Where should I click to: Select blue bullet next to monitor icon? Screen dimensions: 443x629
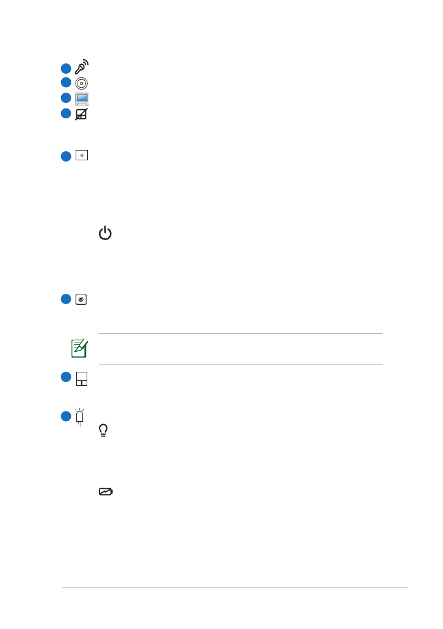tap(66, 98)
